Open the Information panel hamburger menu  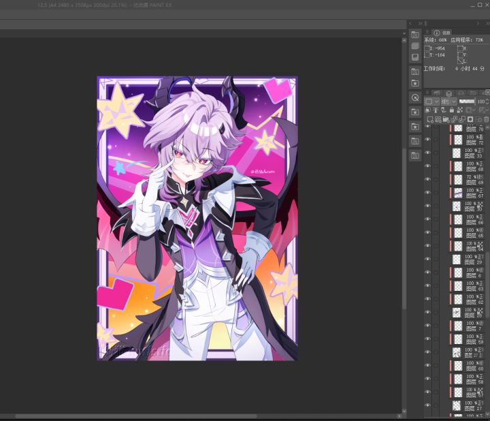click(427, 32)
